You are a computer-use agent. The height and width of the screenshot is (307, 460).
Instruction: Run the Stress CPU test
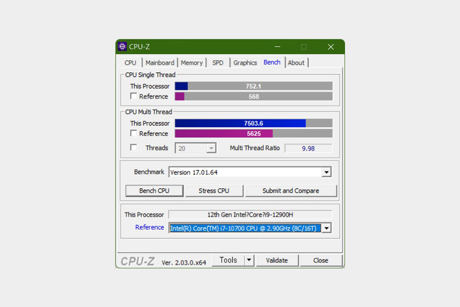point(214,191)
